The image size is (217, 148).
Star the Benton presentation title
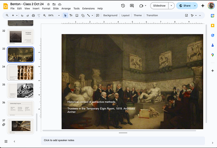tap(48, 4)
